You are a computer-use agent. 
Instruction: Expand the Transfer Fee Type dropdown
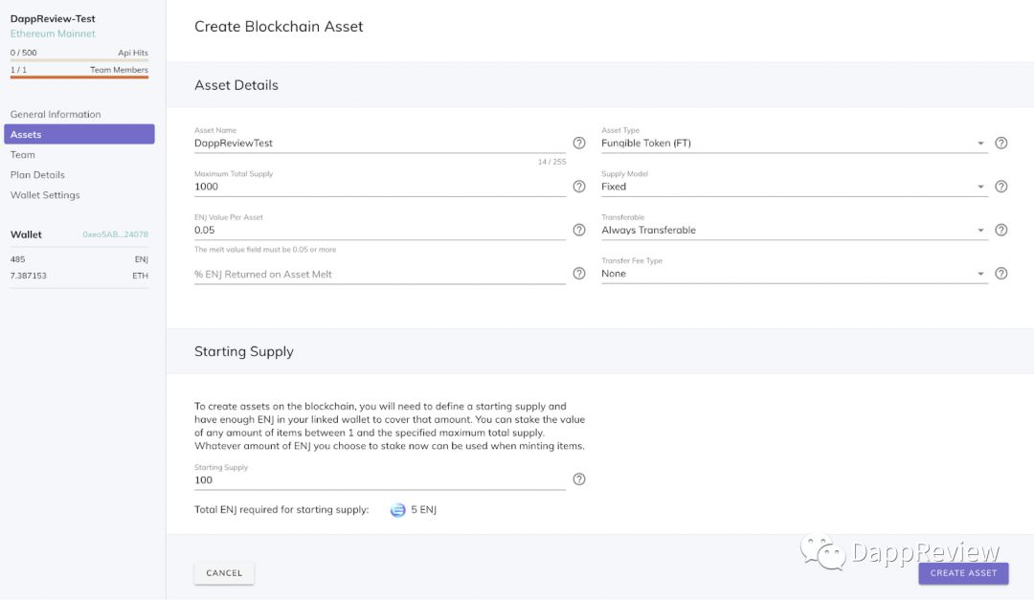(794, 274)
